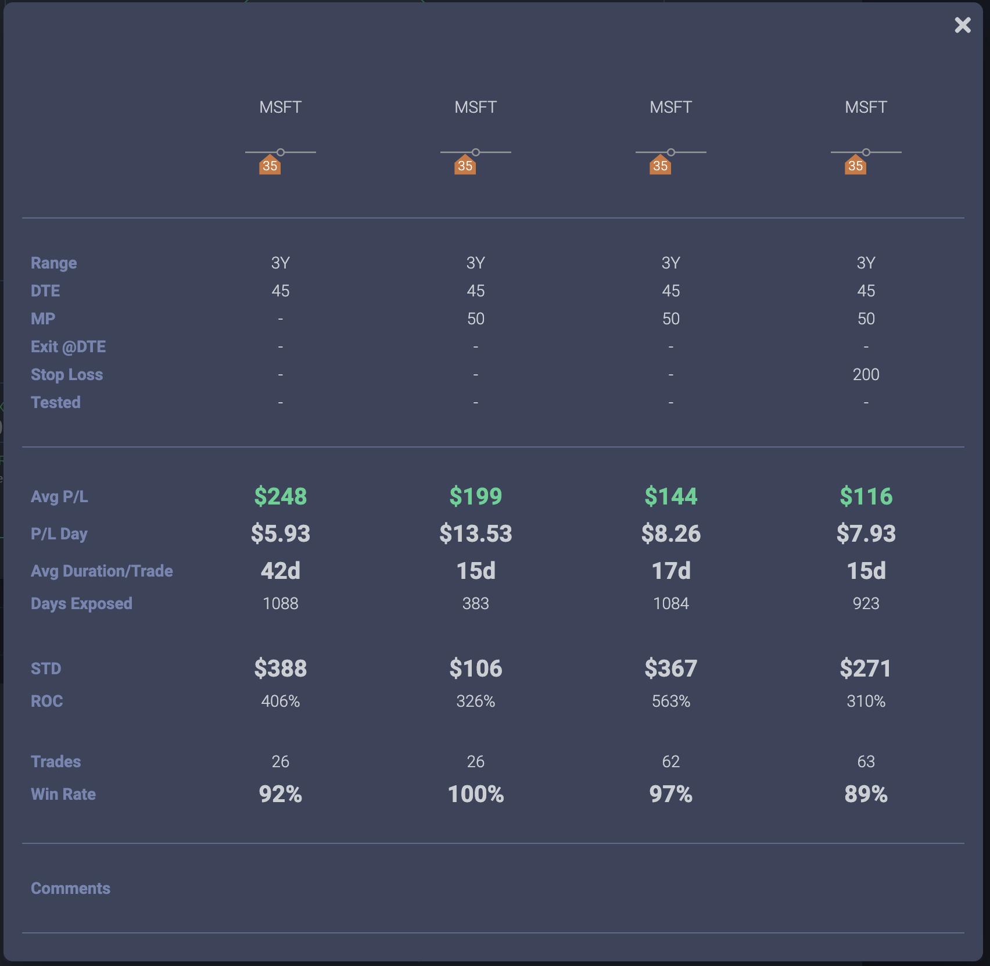Screen dimensions: 990x966
Task: Select the 563% ROC value in column three
Action: 671,701
